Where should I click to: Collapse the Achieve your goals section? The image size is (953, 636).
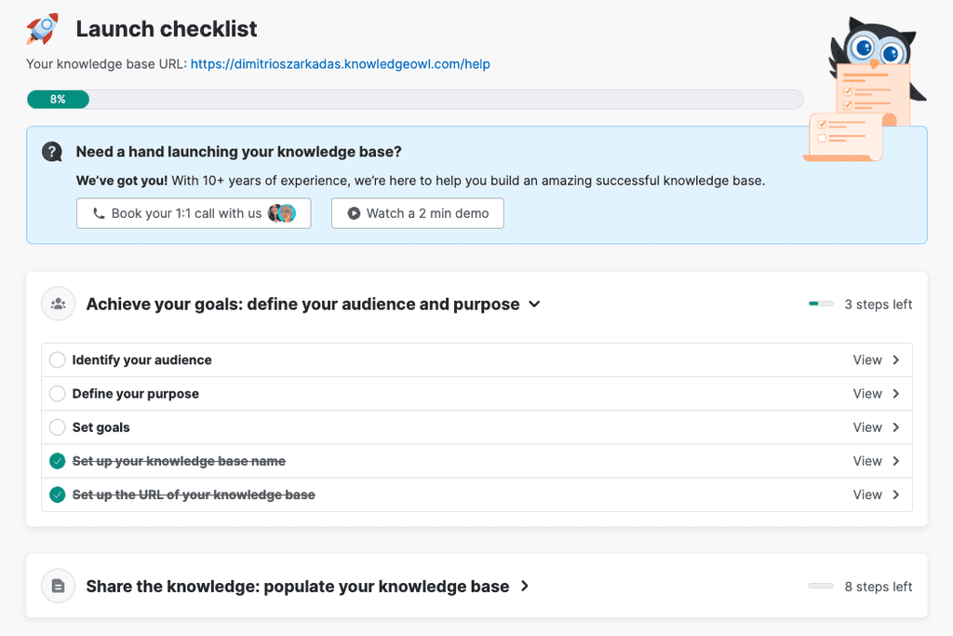[534, 304]
